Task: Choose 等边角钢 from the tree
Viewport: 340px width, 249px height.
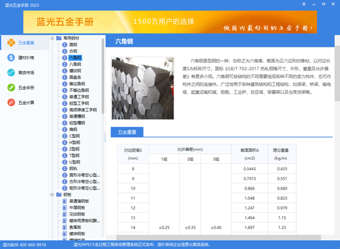Action: [x=76, y=84]
